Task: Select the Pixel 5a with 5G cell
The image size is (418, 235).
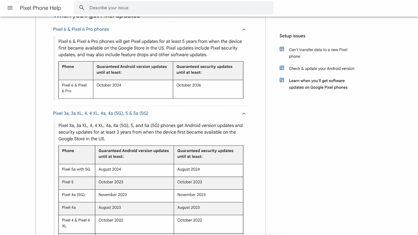Action: [77, 171]
